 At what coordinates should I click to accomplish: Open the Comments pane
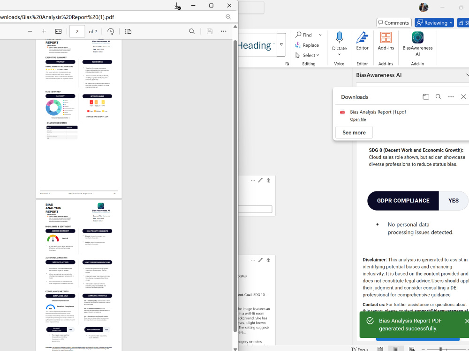click(x=393, y=22)
